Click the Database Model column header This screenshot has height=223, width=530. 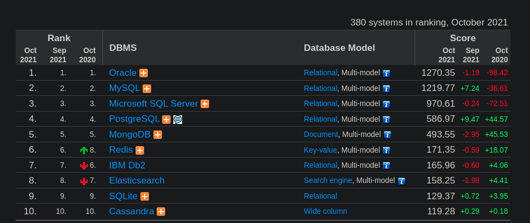[x=339, y=48]
